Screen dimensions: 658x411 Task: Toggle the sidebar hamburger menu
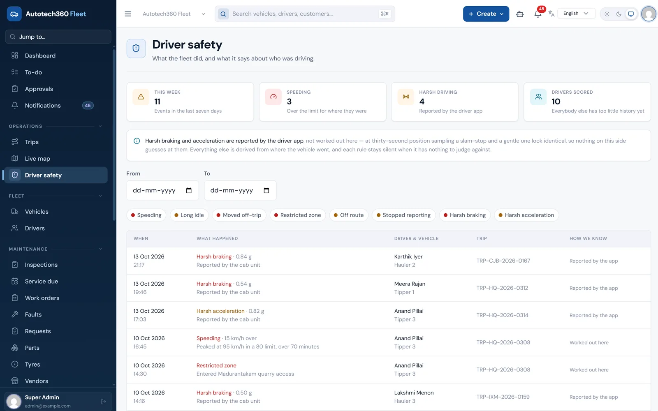[128, 14]
